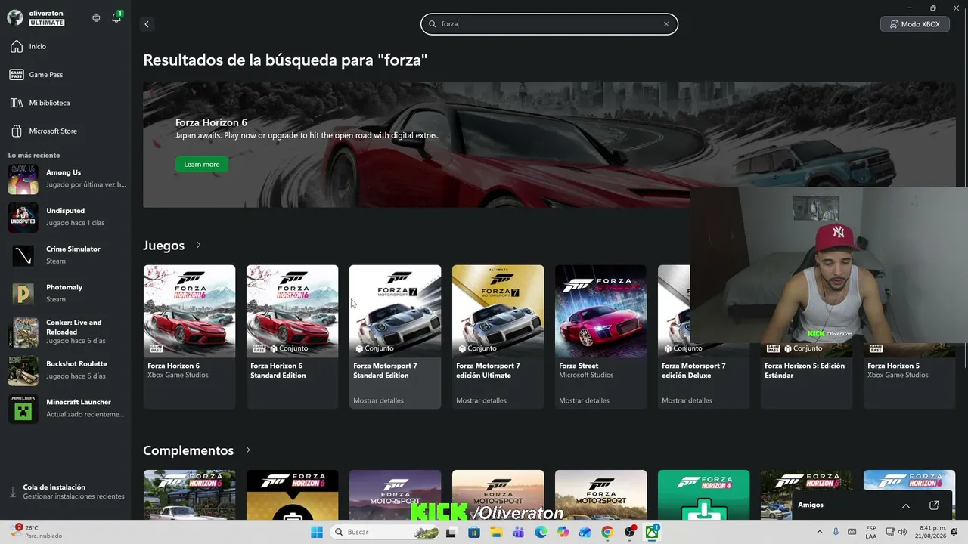
Task: Open the Forza Street game cover
Action: (600, 311)
